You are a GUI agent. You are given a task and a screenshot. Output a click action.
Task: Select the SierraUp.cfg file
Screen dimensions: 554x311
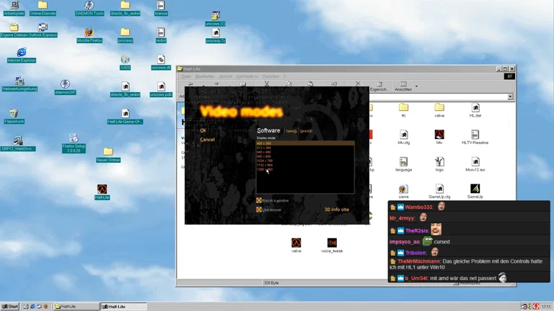pyautogui.click(x=439, y=191)
